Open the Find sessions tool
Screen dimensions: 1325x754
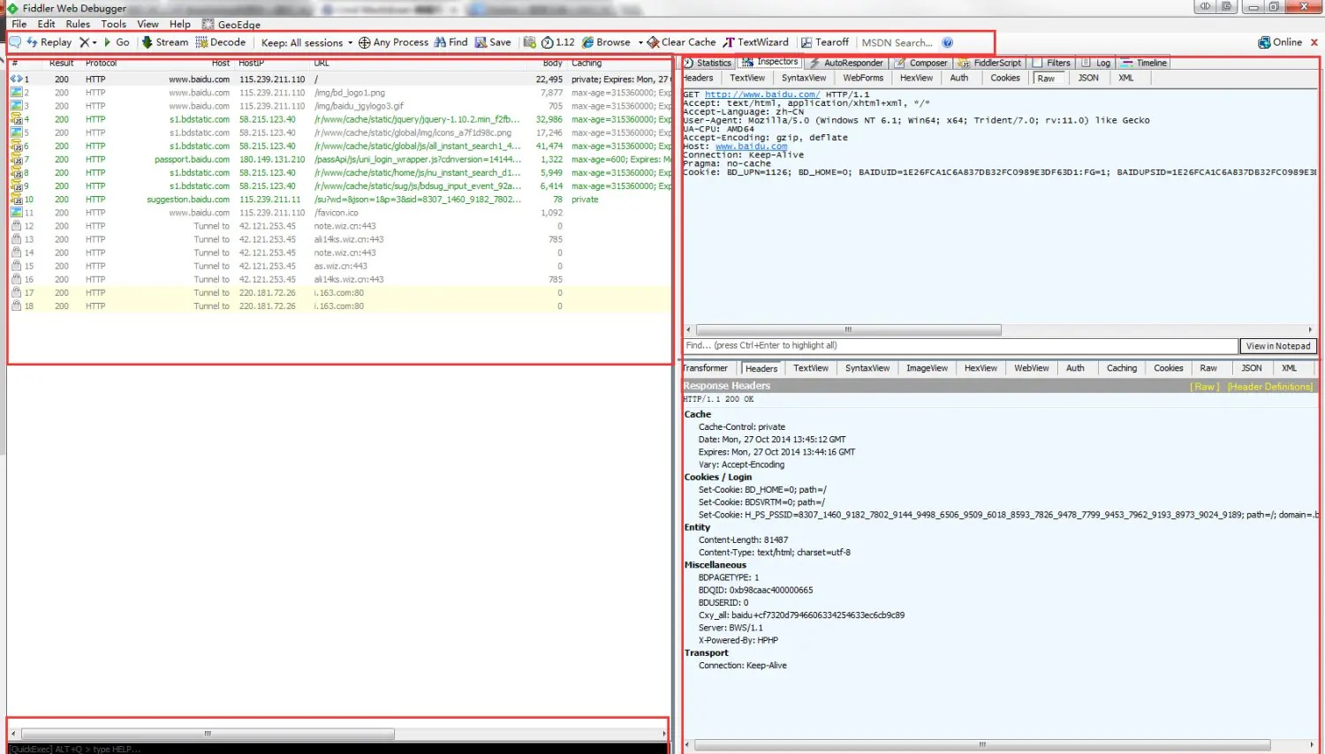450,42
